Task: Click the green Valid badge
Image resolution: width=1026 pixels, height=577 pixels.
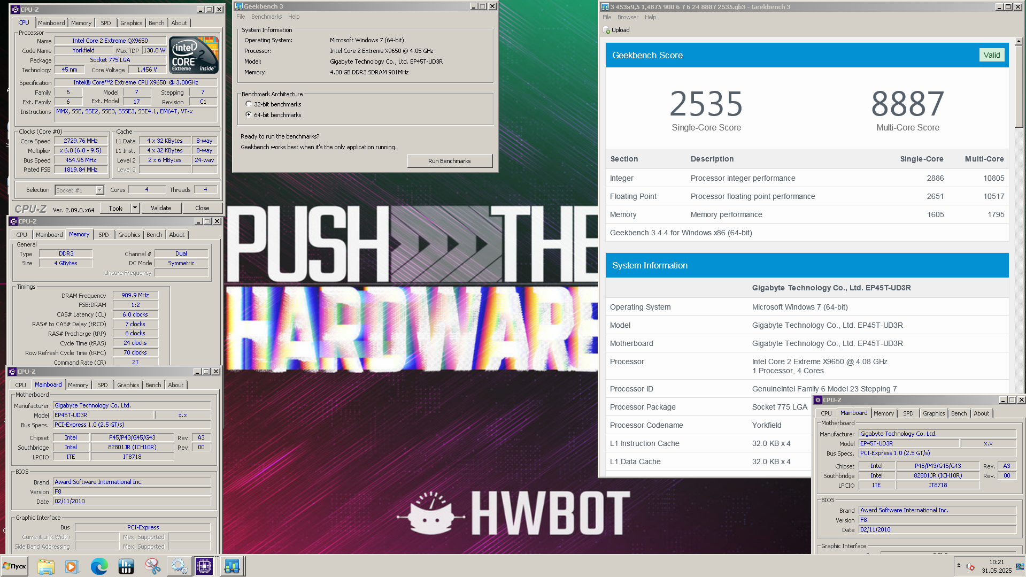Action: (992, 55)
